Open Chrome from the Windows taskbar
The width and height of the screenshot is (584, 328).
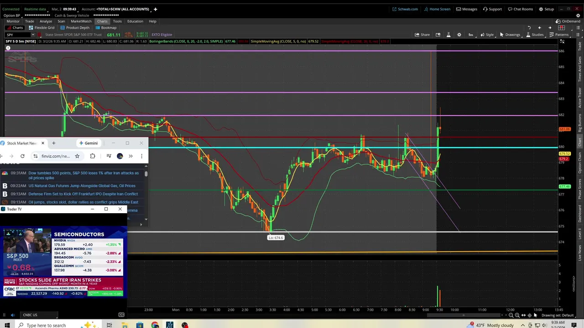point(155,325)
